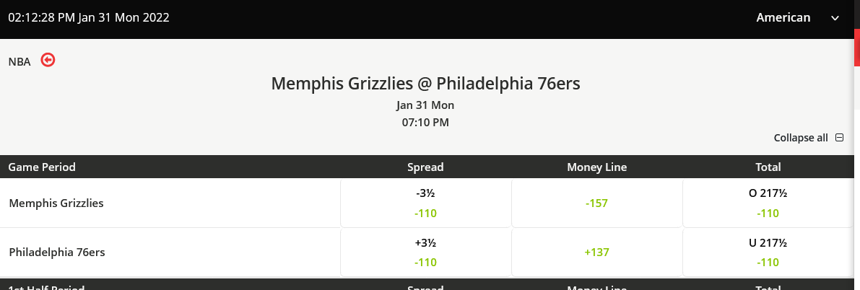
Task: Pick Memphis Grizzlies money line -157
Action: click(596, 203)
